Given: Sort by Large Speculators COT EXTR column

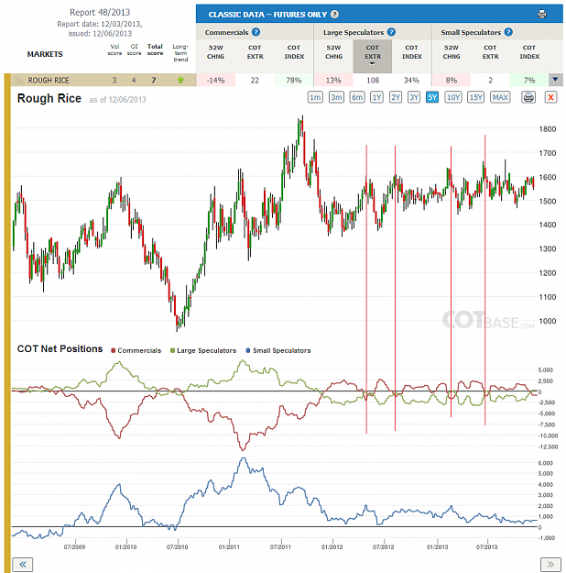Looking at the screenshot, I should pyautogui.click(x=373, y=56).
